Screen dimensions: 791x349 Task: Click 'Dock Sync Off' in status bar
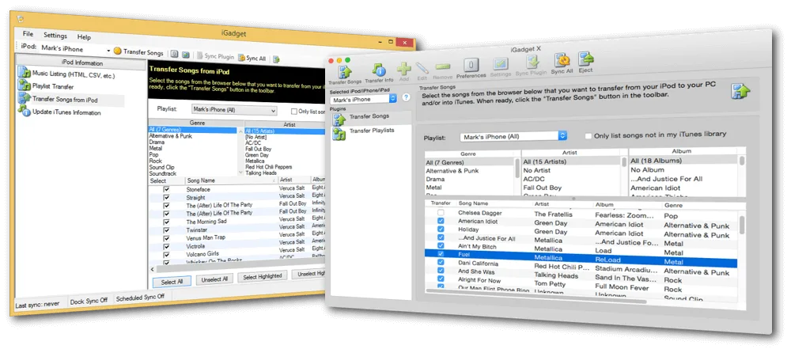[x=89, y=299]
